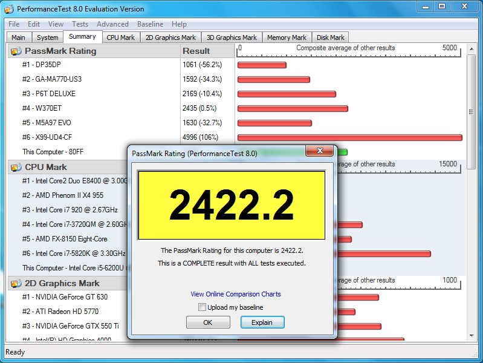Image resolution: width=483 pixels, height=363 pixels.
Task: Click the scroll up arrow of results list
Action: point(472,50)
